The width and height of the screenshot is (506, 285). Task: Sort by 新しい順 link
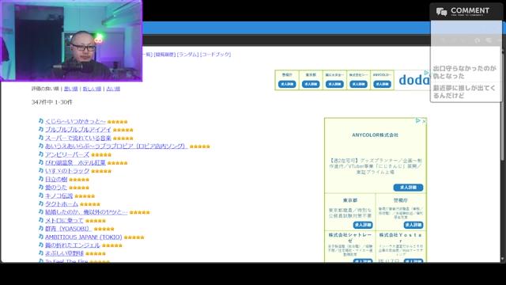(92, 89)
